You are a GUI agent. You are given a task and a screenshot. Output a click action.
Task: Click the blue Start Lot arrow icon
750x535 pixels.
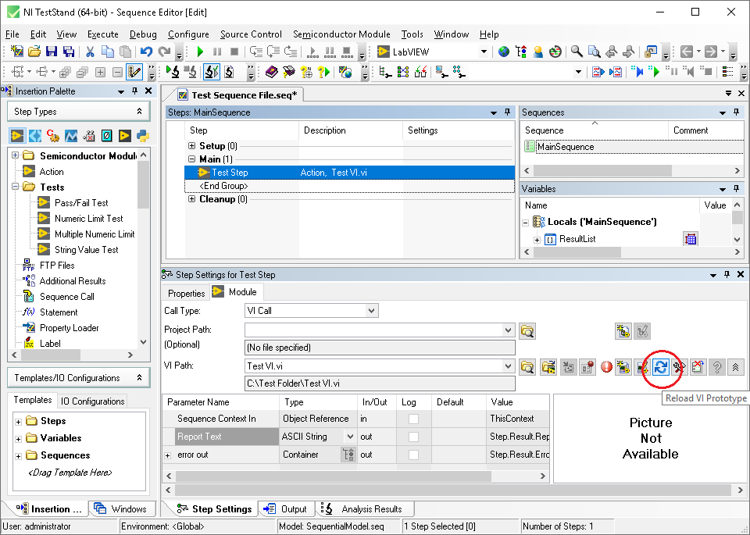[637, 72]
